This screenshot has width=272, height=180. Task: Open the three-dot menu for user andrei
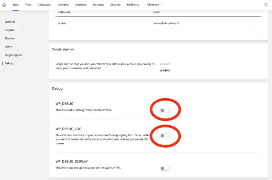(x=252, y=23)
